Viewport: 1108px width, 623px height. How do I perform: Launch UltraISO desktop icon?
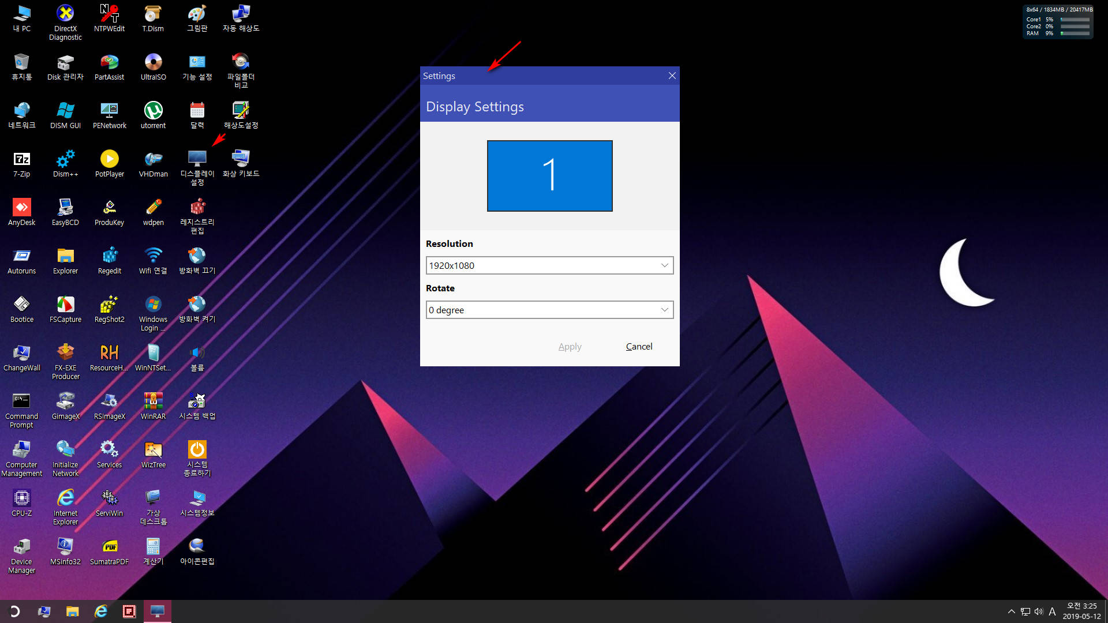pos(153,66)
